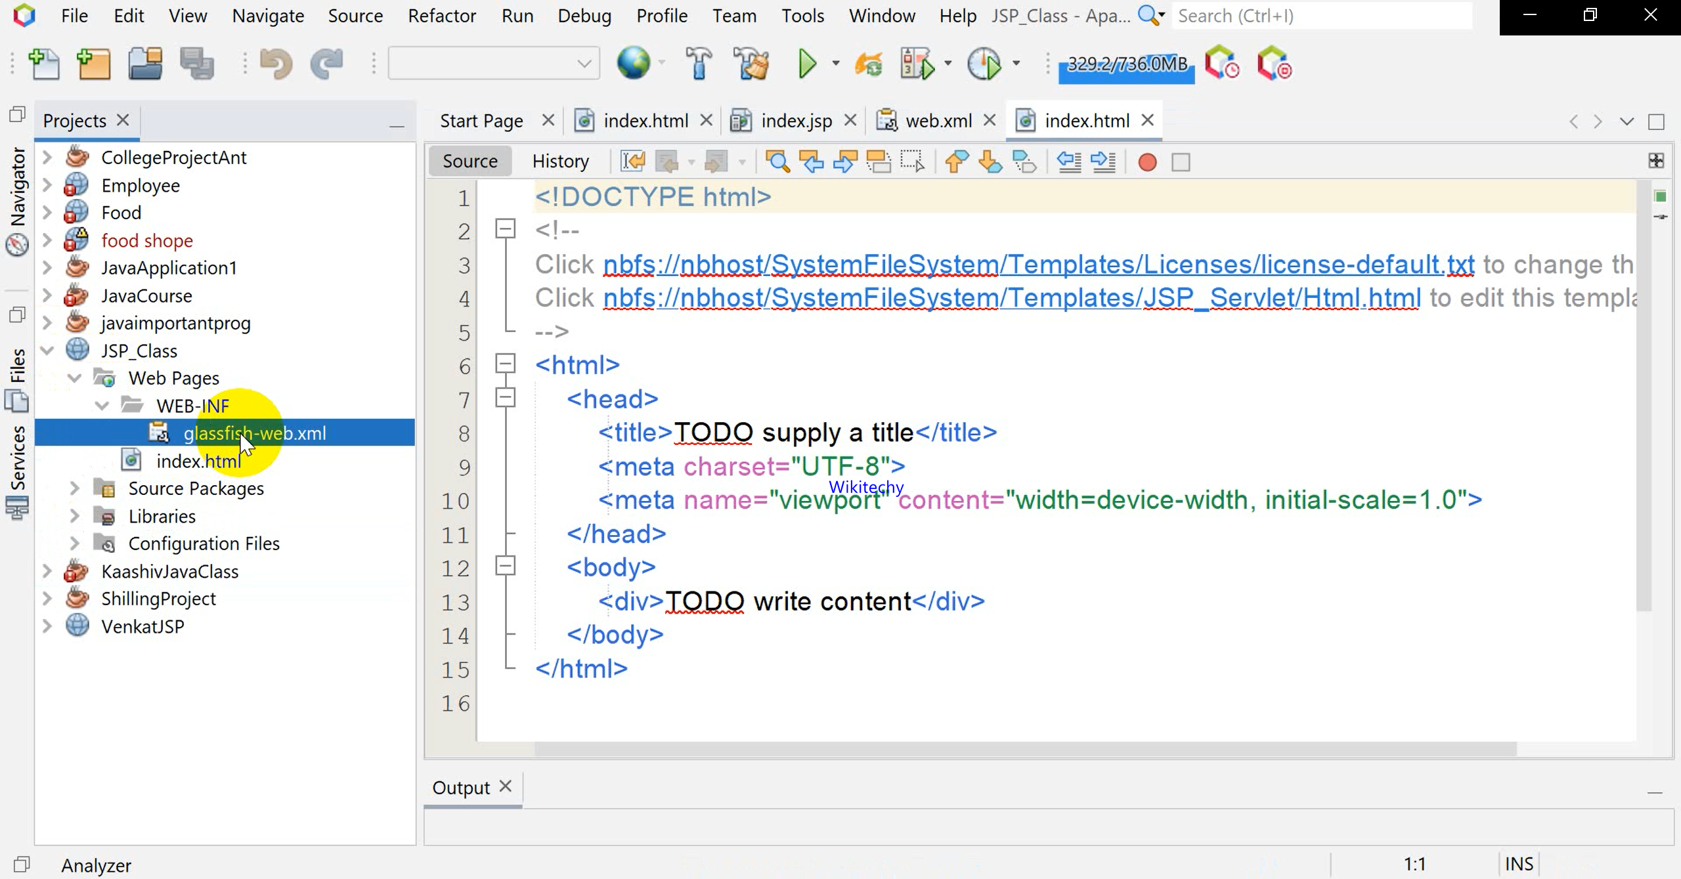Collapse the JSP_Class project node
The width and height of the screenshot is (1681, 879).
[x=47, y=351]
